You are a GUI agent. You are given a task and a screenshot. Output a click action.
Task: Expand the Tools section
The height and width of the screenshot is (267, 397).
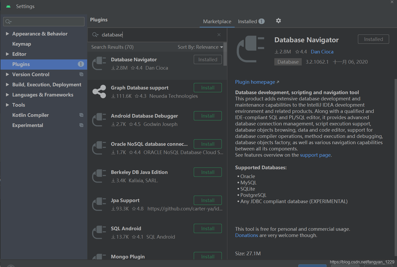coord(8,105)
